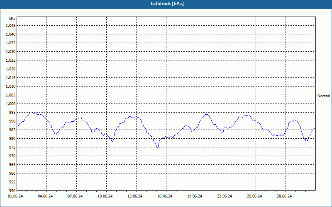Select the 07.06.24 date label
This screenshot has height=207, width=332.
pyautogui.click(x=75, y=196)
